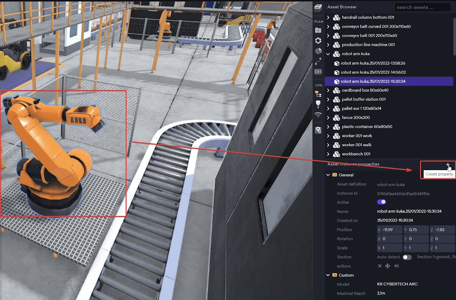Click the search assets input field

click(x=423, y=7)
